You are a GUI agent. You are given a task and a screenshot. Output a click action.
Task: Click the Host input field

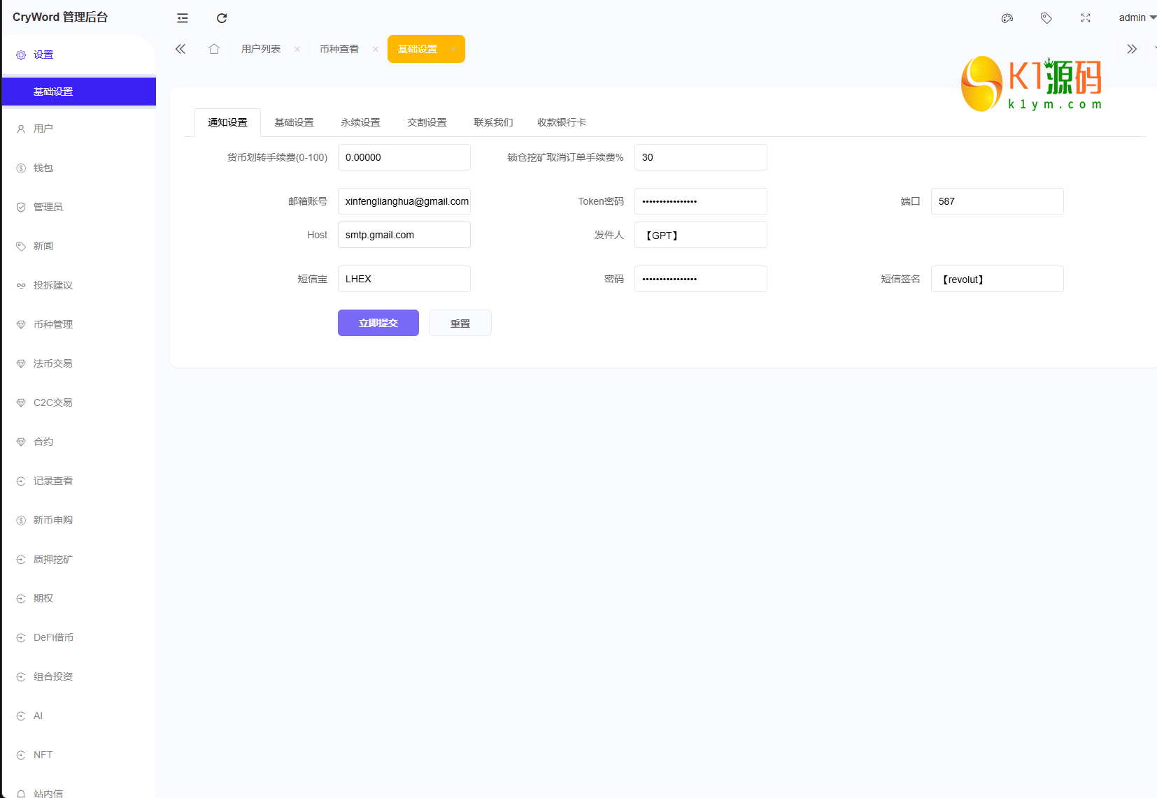point(404,235)
